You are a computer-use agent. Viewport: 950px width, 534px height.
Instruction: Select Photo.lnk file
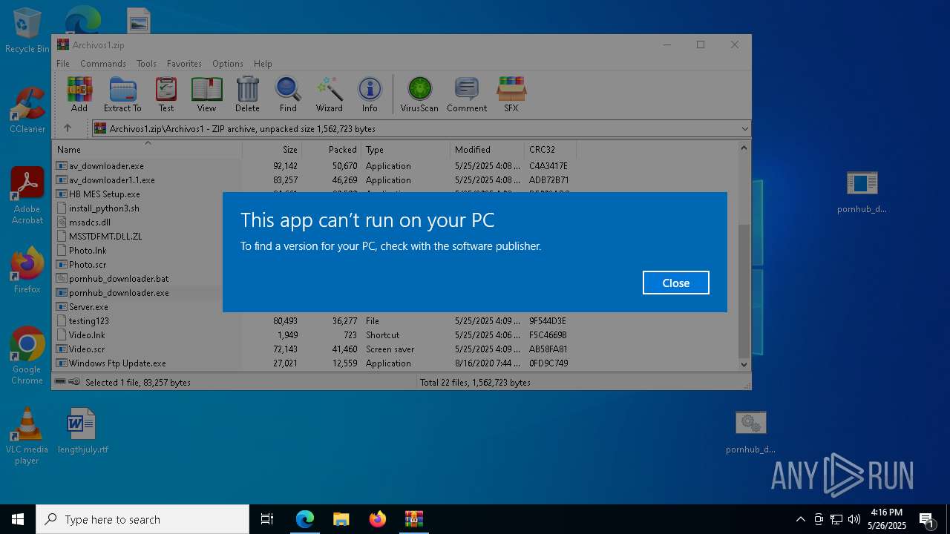tap(87, 251)
